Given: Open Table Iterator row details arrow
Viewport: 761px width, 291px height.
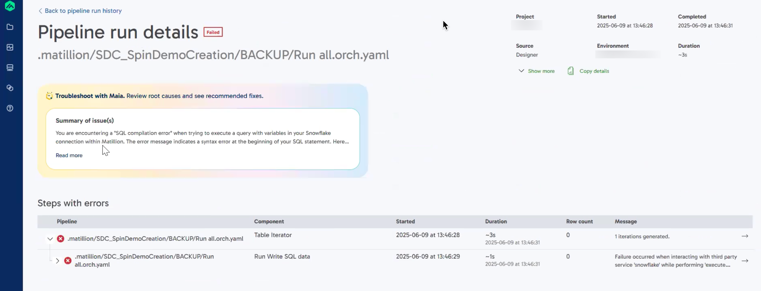Looking at the screenshot, I should click(x=745, y=236).
